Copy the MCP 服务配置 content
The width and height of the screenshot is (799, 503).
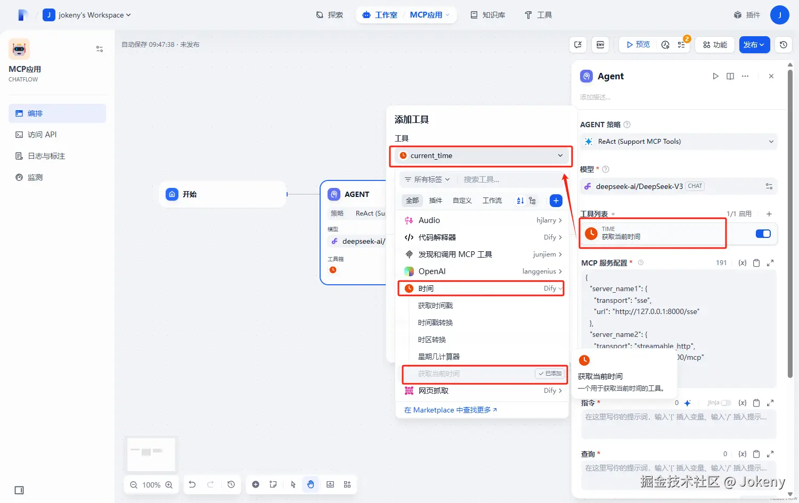coord(756,263)
